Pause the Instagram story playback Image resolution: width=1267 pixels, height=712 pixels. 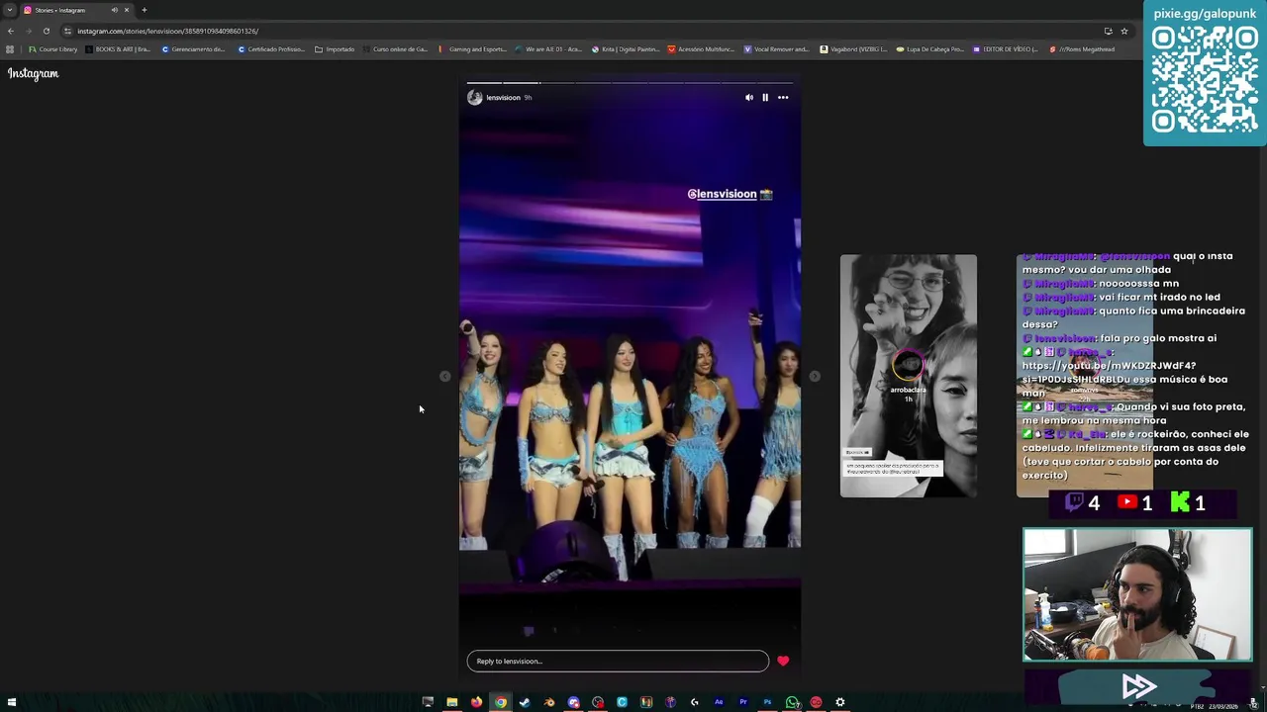(765, 97)
